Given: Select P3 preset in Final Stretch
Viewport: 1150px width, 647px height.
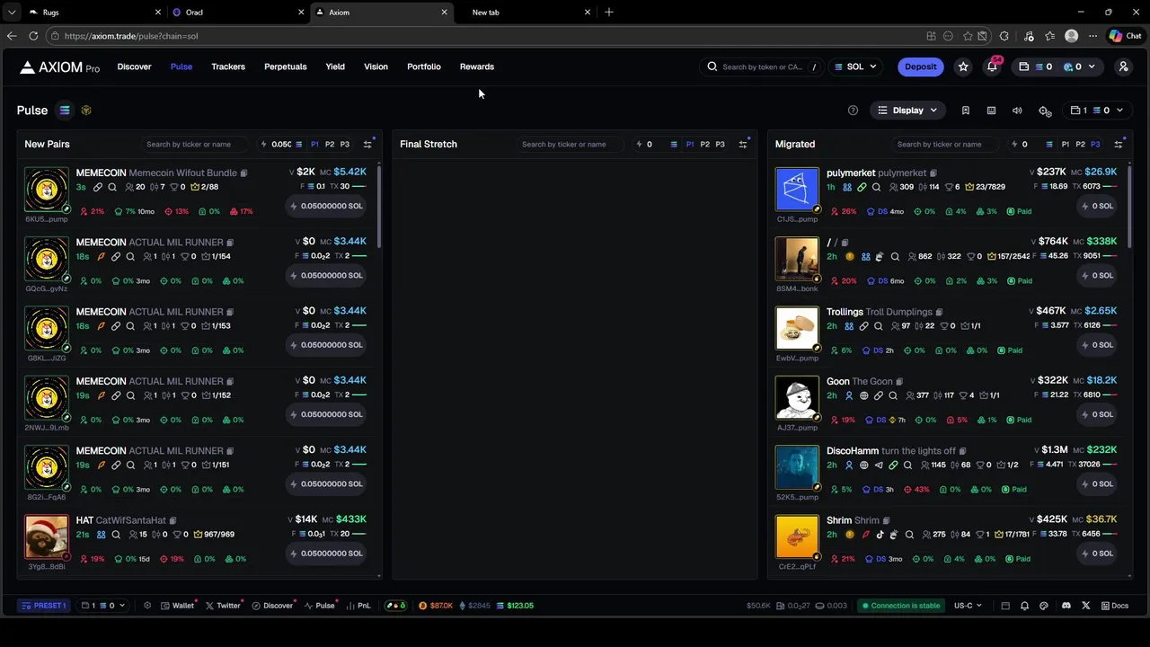Looking at the screenshot, I should coord(720,144).
